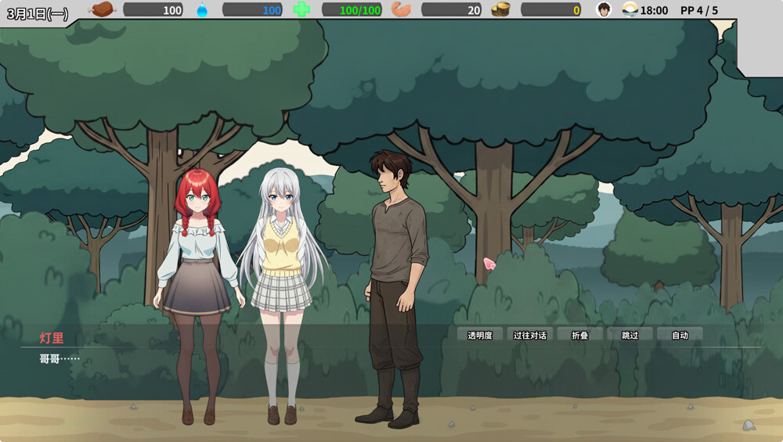Image resolution: width=783 pixels, height=442 pixels.
Task: Click the sunset time-of-day icon
Action: (x=630, y=9)
